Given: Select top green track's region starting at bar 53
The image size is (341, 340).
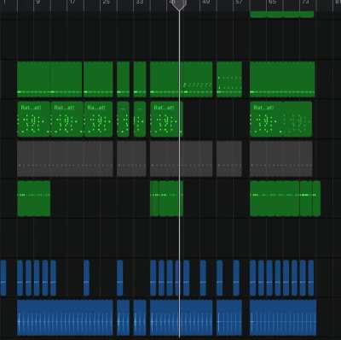Looking at the screenshot, I should (x=229, y=79).
